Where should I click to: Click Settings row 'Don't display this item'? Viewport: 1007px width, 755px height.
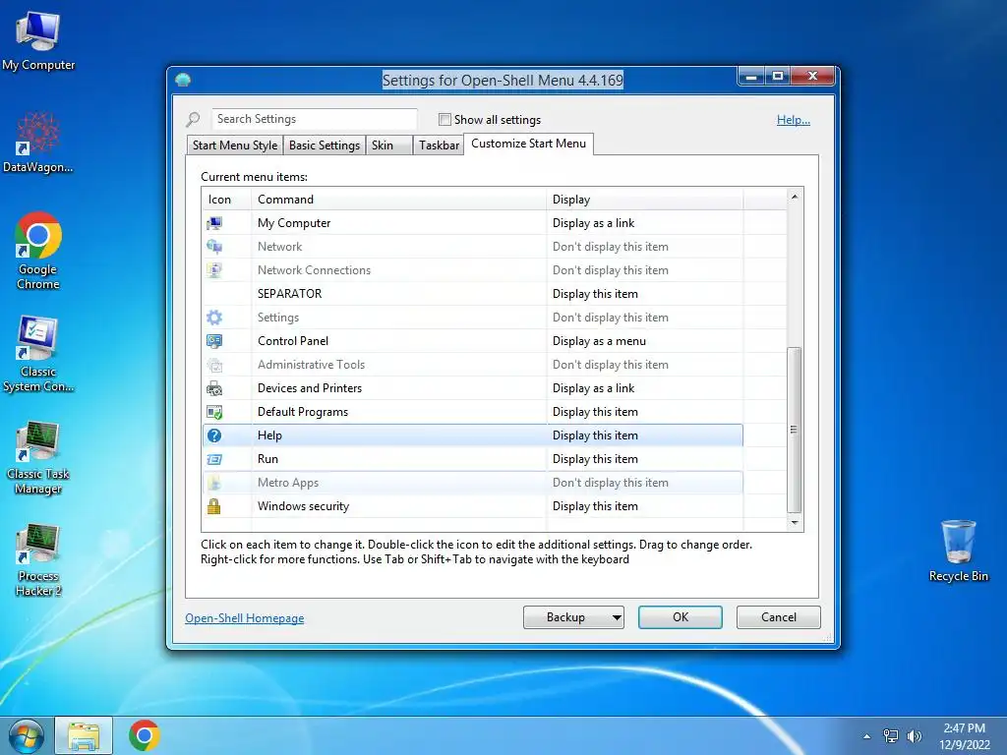click(610, 318)
